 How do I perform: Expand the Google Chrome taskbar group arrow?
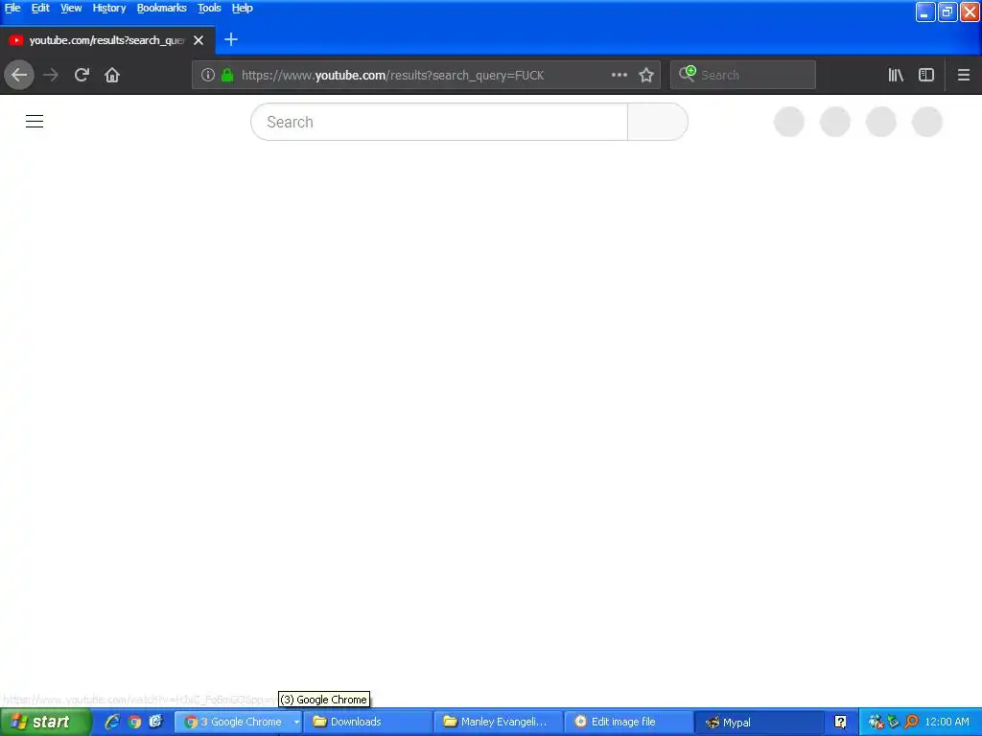[296, 723]
